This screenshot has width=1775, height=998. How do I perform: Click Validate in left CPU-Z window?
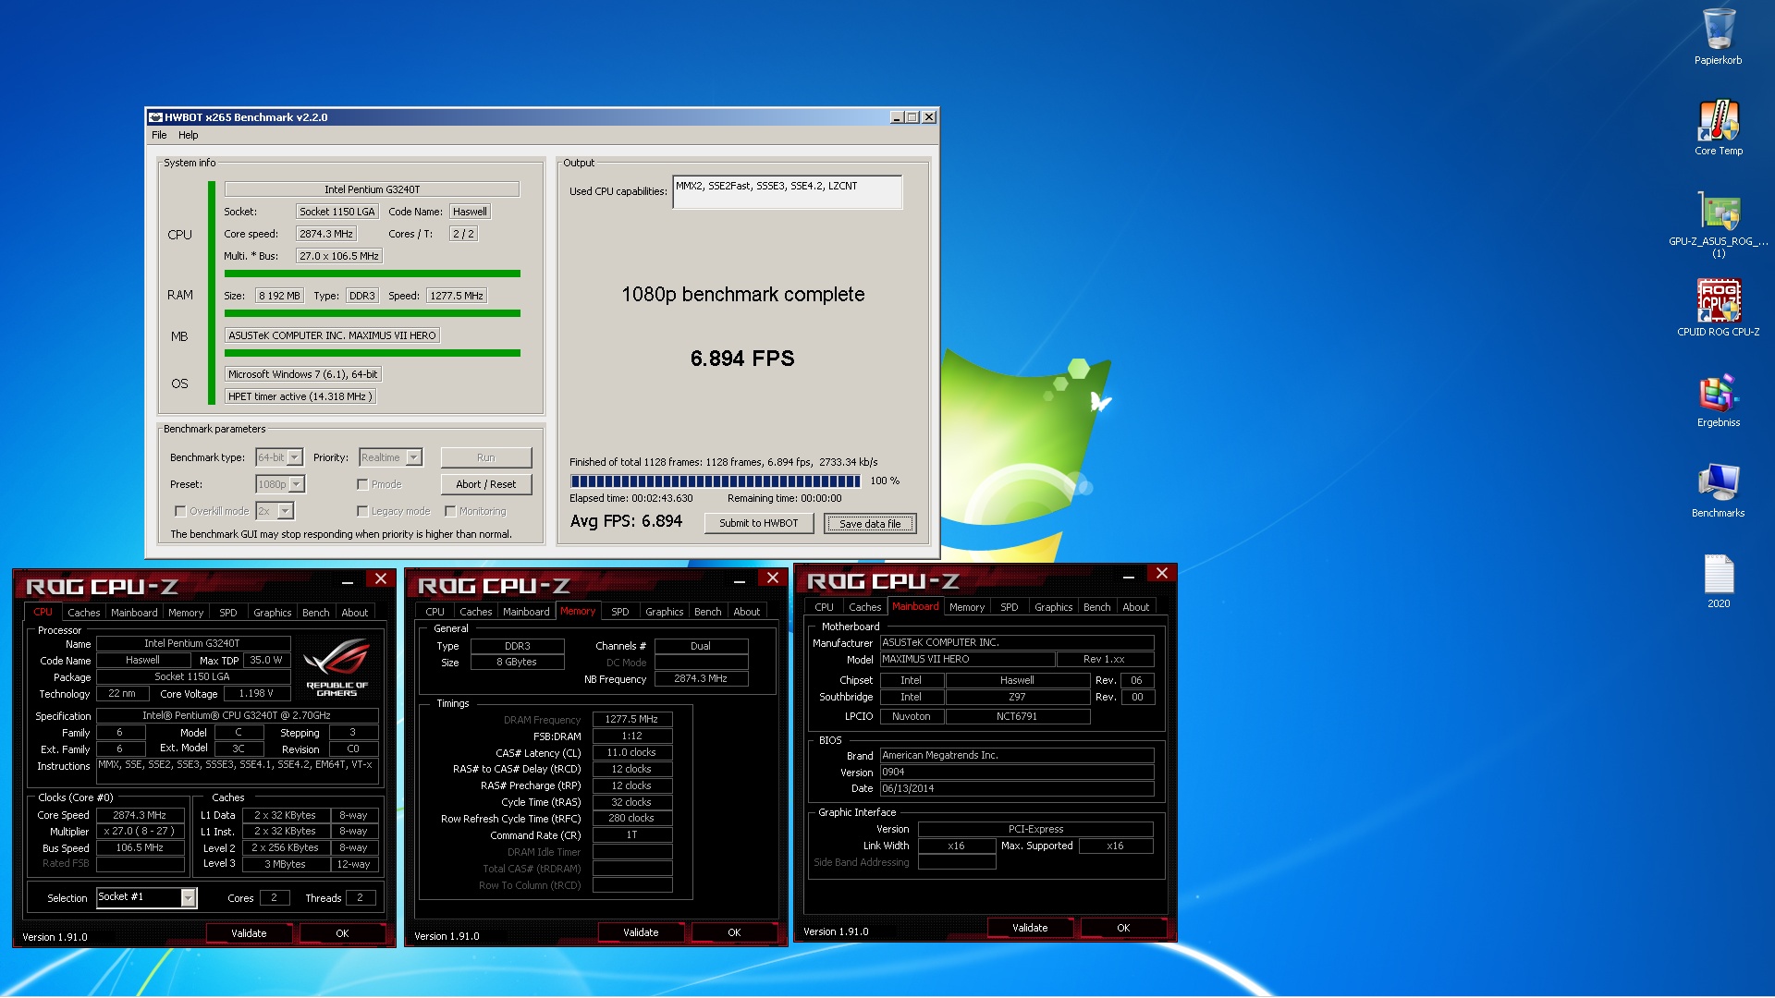click(249, 933)
